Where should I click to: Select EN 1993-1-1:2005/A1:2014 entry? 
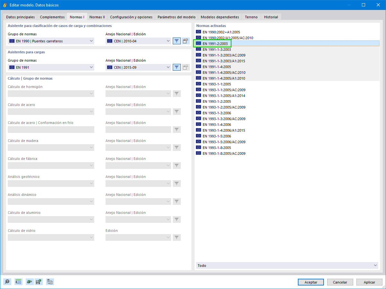coord(287,96)
